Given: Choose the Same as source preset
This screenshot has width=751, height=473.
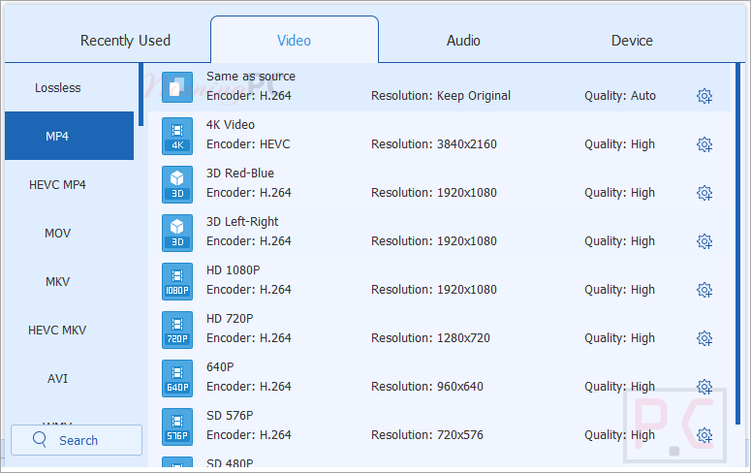Looking at the screenshot, I should pyautogui.click(x=439, y=87).
